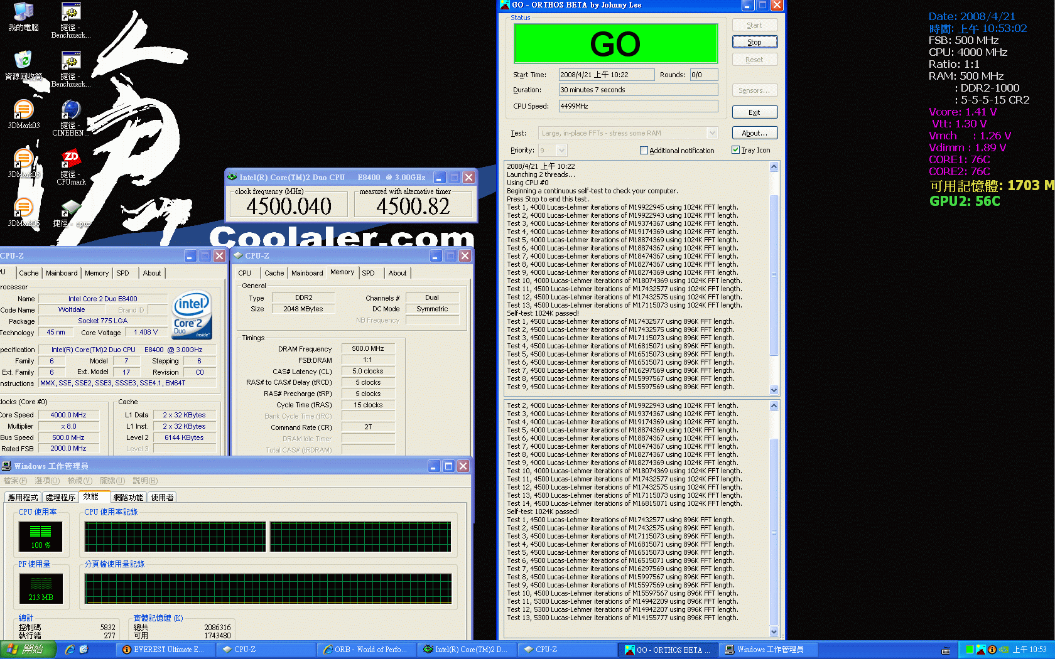Launch the 3DMark06 desktop shortcut
This screenshot has height=659, width=1055.
point(23,212)
